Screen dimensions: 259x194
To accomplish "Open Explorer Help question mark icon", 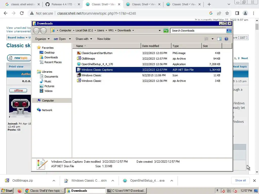I will pyautogui.click(x=226, y=39).
